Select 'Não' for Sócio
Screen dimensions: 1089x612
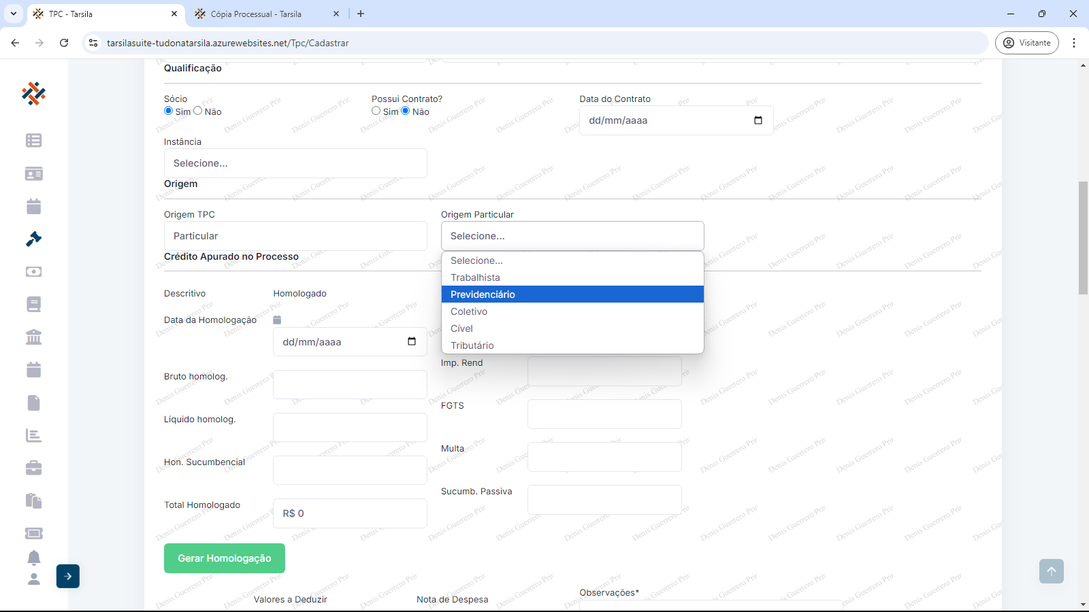[198, 111]
